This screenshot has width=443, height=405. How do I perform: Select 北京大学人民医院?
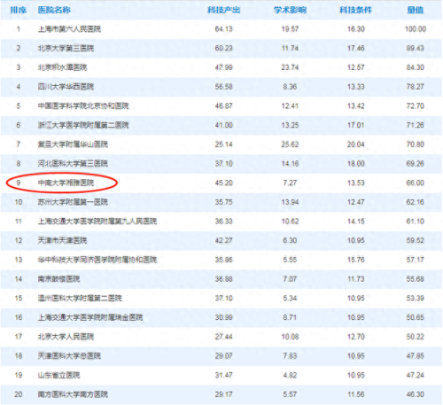66,337
